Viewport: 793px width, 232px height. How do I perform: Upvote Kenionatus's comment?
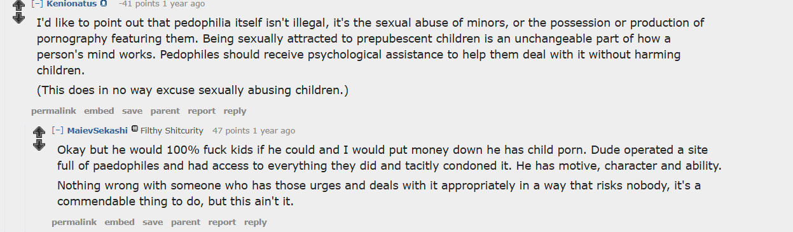click(x=18, y=4)
